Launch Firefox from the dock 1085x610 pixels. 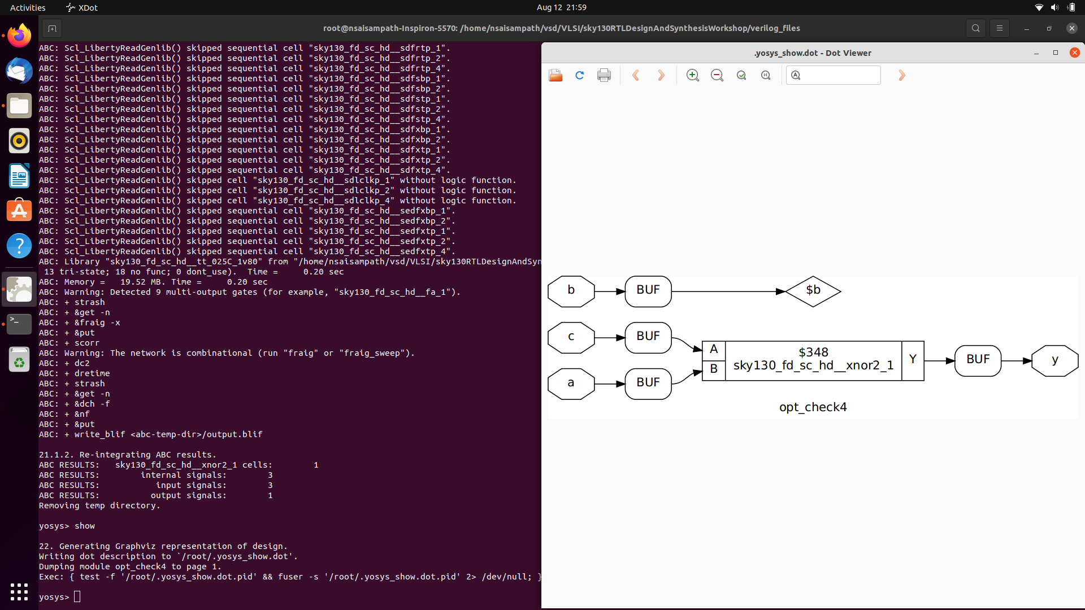(19, 36)
